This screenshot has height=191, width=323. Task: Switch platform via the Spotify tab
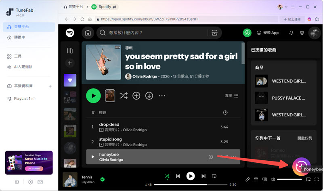(x=104, y=7)
